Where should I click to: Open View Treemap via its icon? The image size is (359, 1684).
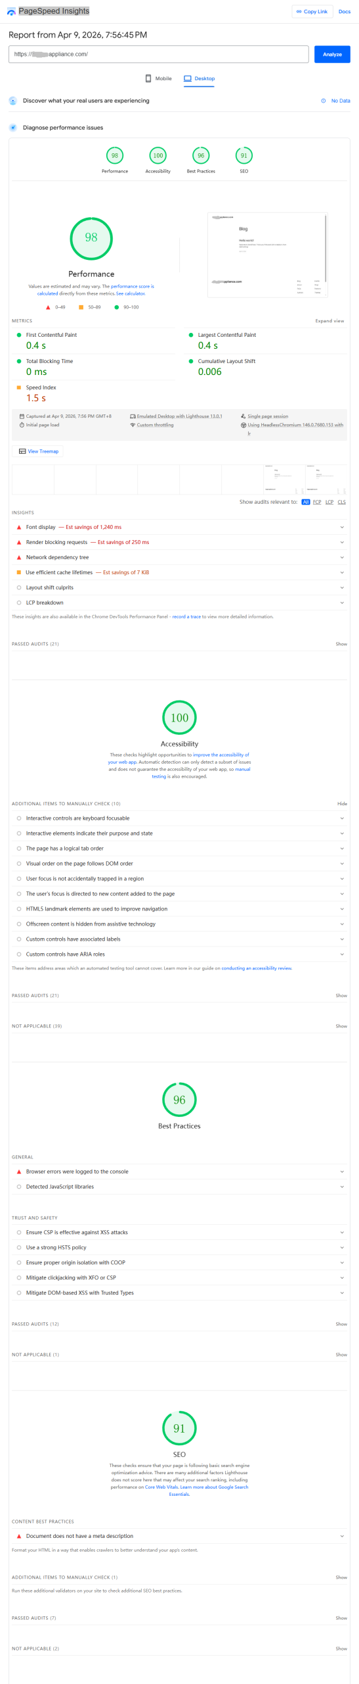click(22, 451)
